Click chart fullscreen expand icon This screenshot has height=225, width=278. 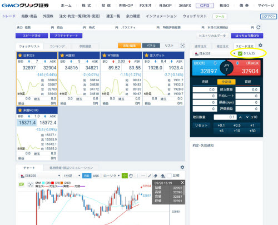point(30,184)
